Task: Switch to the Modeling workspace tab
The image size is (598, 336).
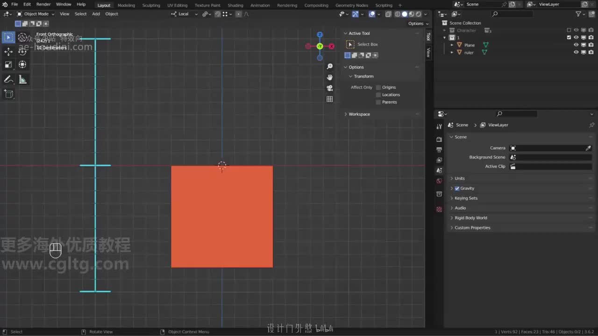Action: click(x=126, y=5)
